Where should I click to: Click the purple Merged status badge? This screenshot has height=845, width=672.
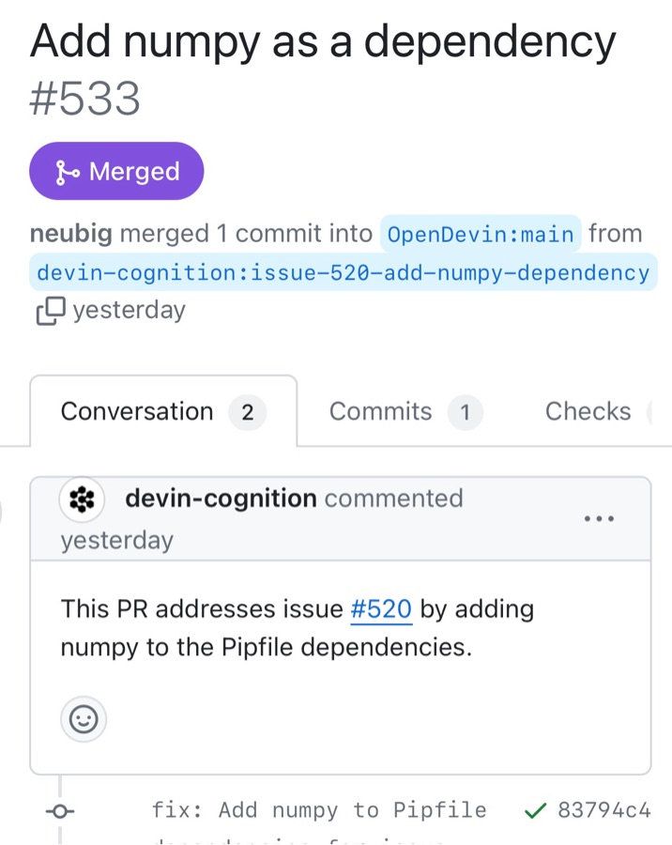click(116, 172)
